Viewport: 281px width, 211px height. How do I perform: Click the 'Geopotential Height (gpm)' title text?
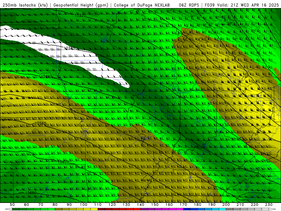pyautogui.click(x=81, y=5)
